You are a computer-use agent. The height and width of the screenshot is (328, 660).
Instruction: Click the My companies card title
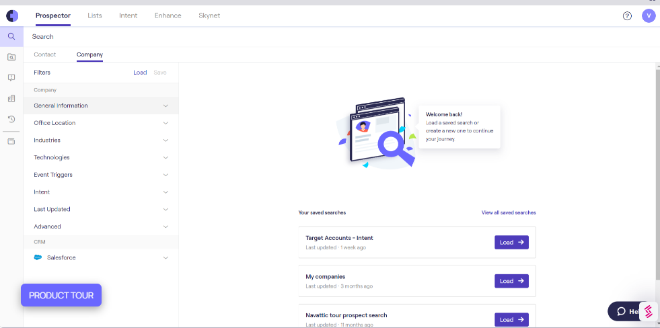point(326,277)
